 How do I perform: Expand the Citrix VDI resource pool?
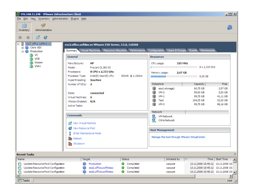click(23, 48)
